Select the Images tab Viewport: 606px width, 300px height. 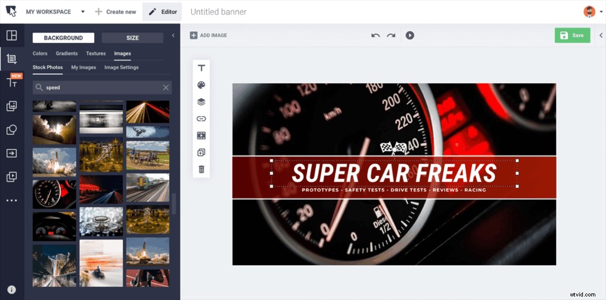click(122, 54)
